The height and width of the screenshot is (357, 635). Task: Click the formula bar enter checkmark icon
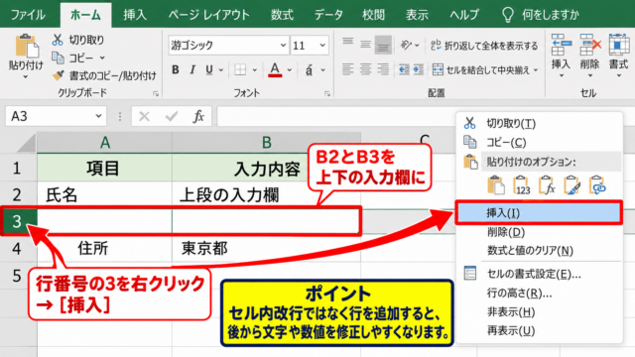click(172, 117)
